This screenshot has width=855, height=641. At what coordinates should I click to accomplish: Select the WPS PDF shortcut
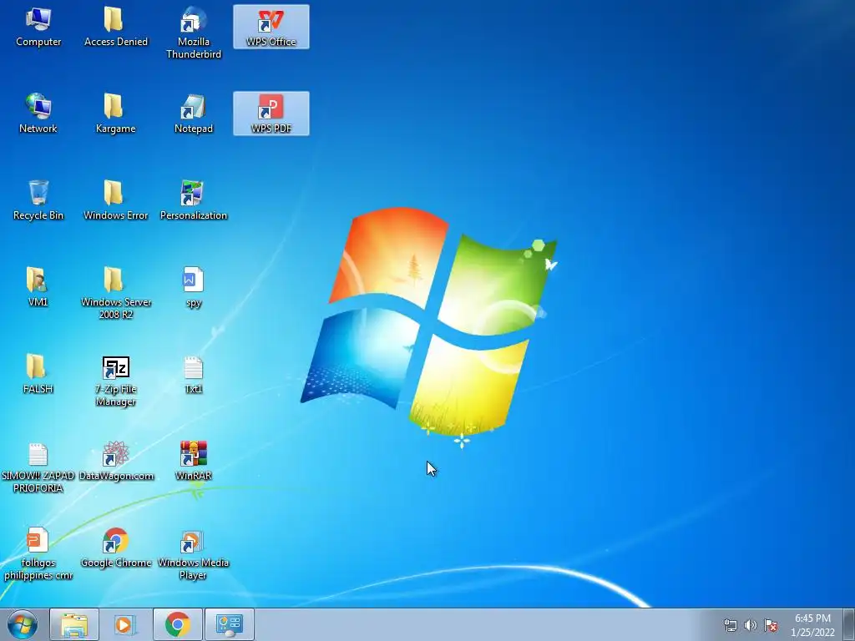[271, 114]
